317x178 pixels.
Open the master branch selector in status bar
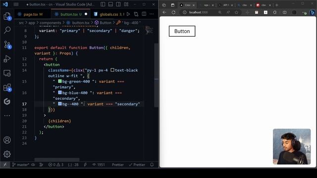[21, 165]
